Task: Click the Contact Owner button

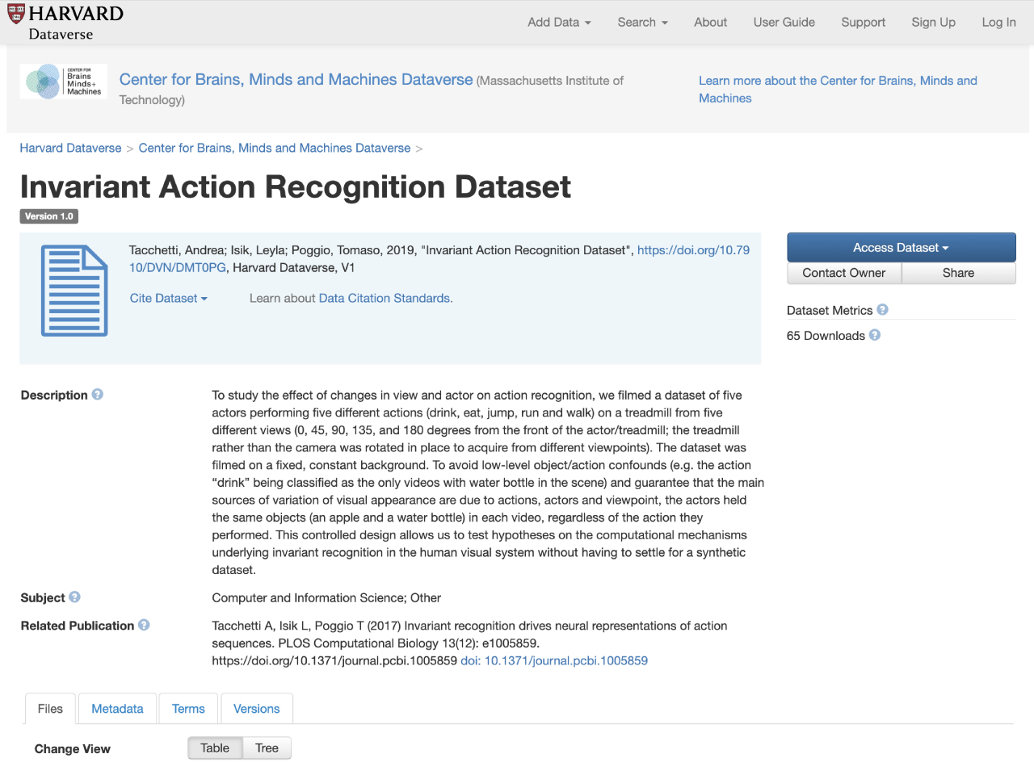Action: tap(844, 273)
